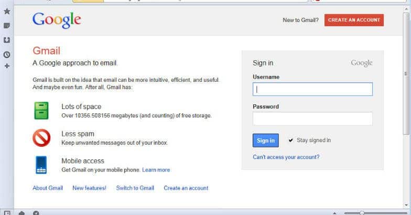Click the Create an Account red button

pos(354,20)
